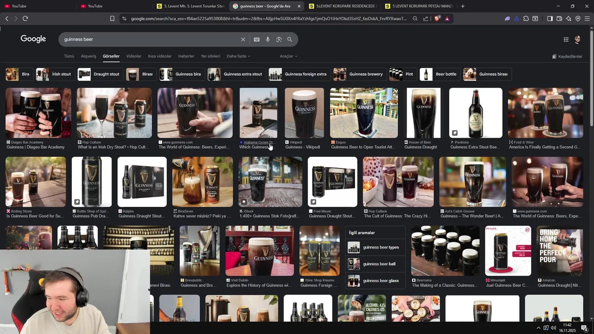
Task: Open Leo AI sparkle icon
Action: point(568,19)
